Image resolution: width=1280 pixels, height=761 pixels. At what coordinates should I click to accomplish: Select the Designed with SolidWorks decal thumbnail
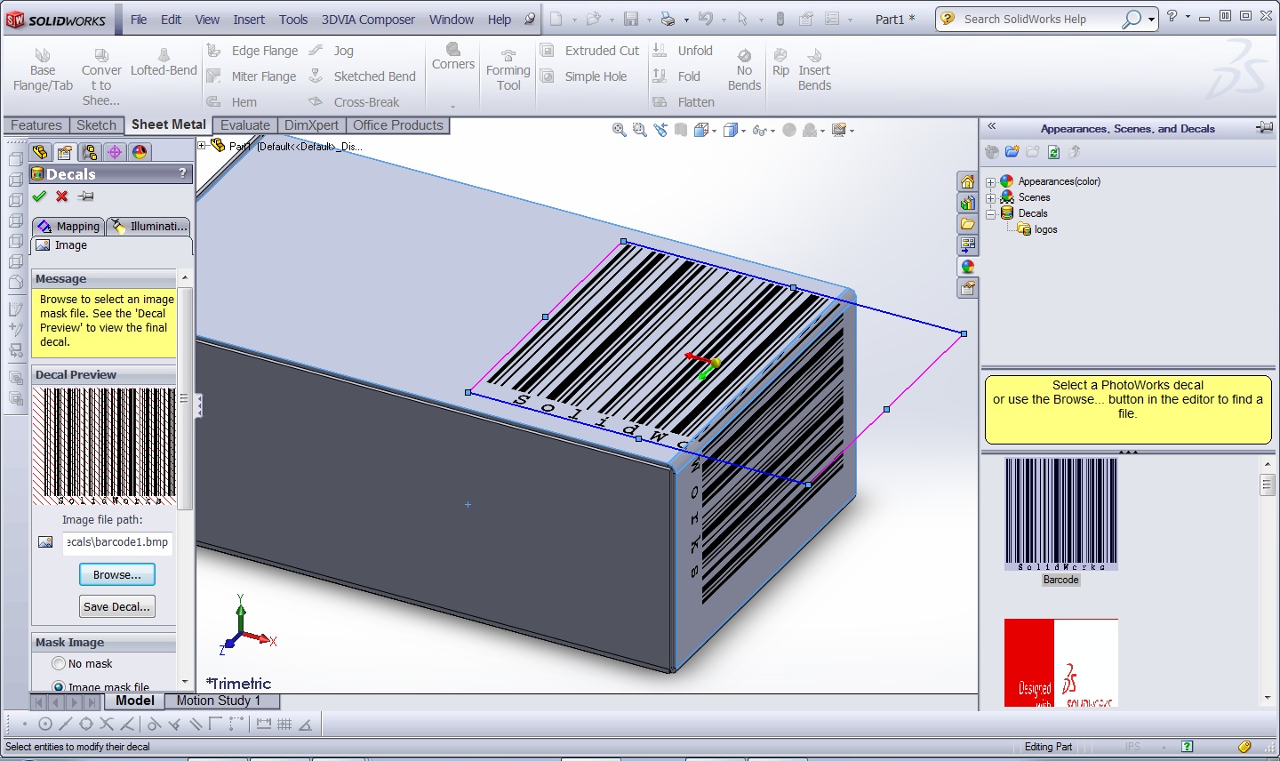[1061, 663]
